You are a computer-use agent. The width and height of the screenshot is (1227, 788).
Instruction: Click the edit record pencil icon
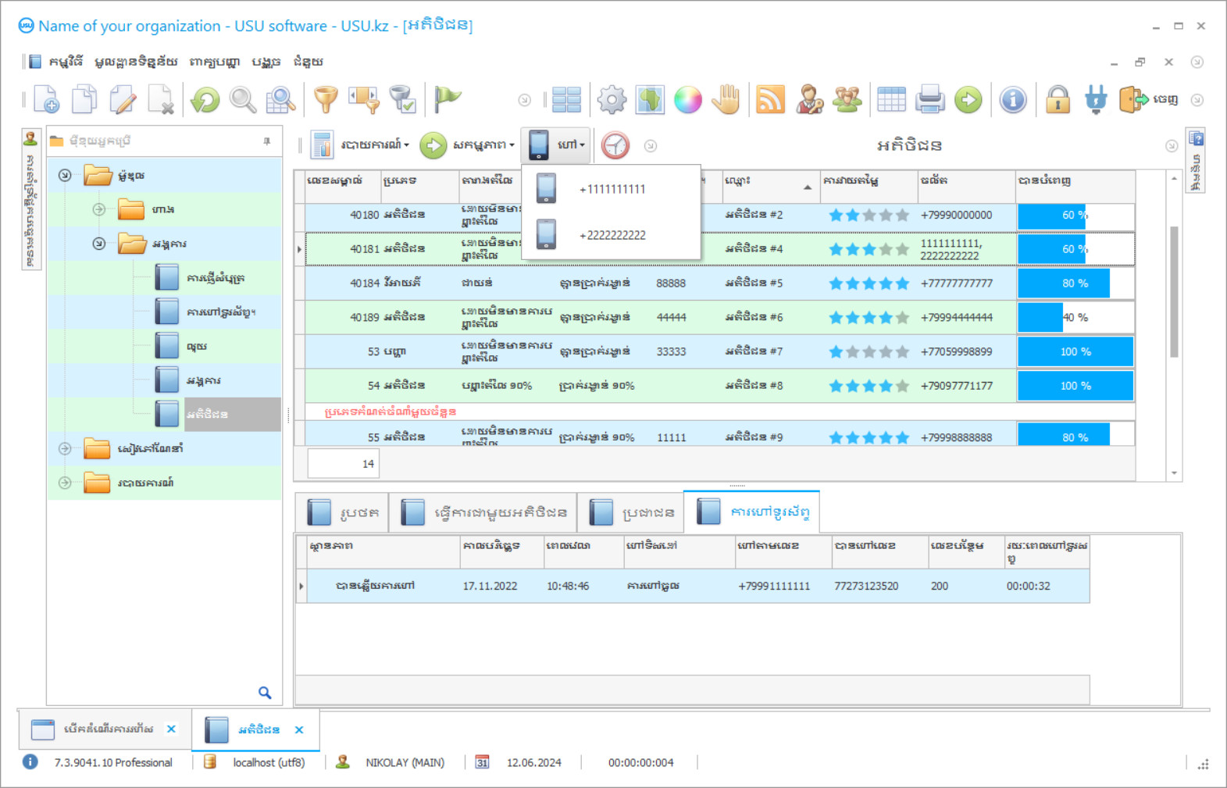tap(123, 100)
